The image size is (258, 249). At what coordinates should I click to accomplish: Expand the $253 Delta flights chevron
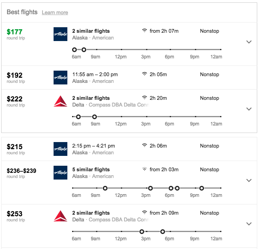pyautogui.click(x=249, y=224)
